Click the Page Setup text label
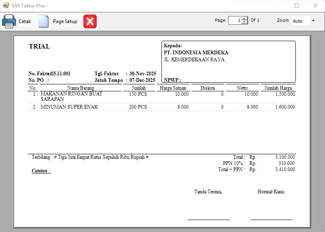This screenshot has height=232, width=325. click(65, 21)
